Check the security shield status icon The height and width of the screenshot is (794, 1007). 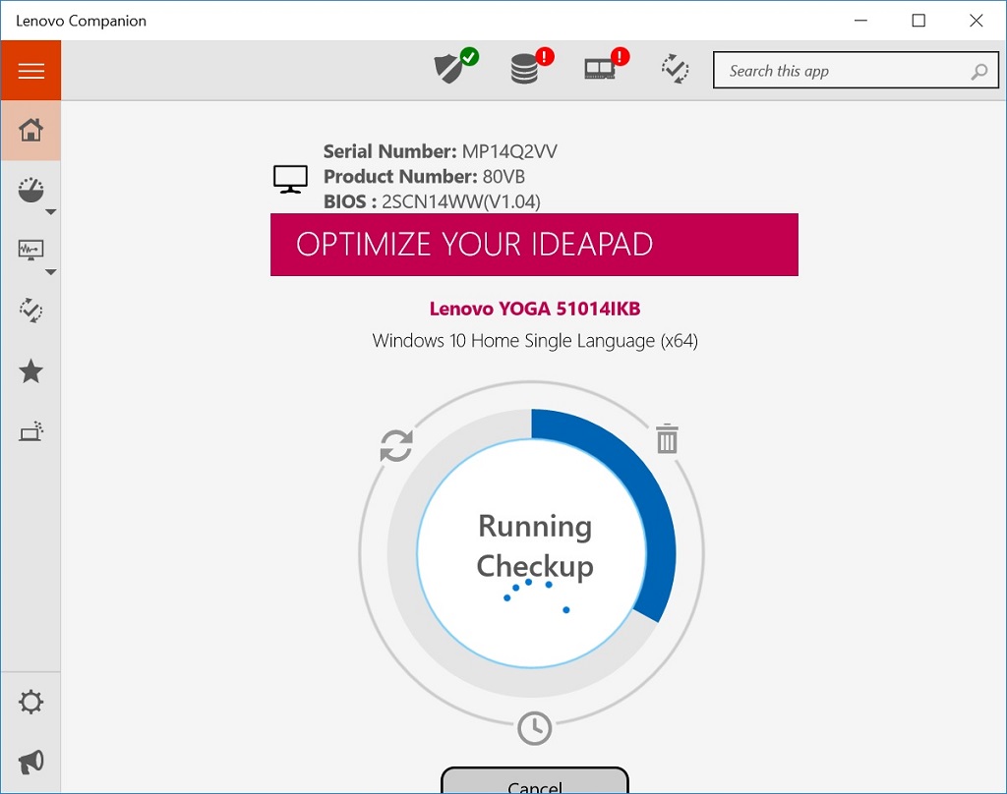point(456,66)
